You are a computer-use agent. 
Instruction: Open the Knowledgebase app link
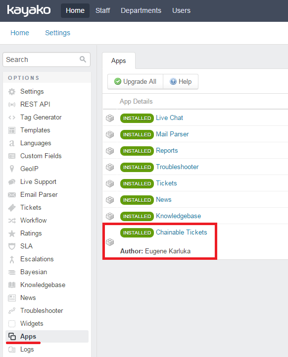179,216
